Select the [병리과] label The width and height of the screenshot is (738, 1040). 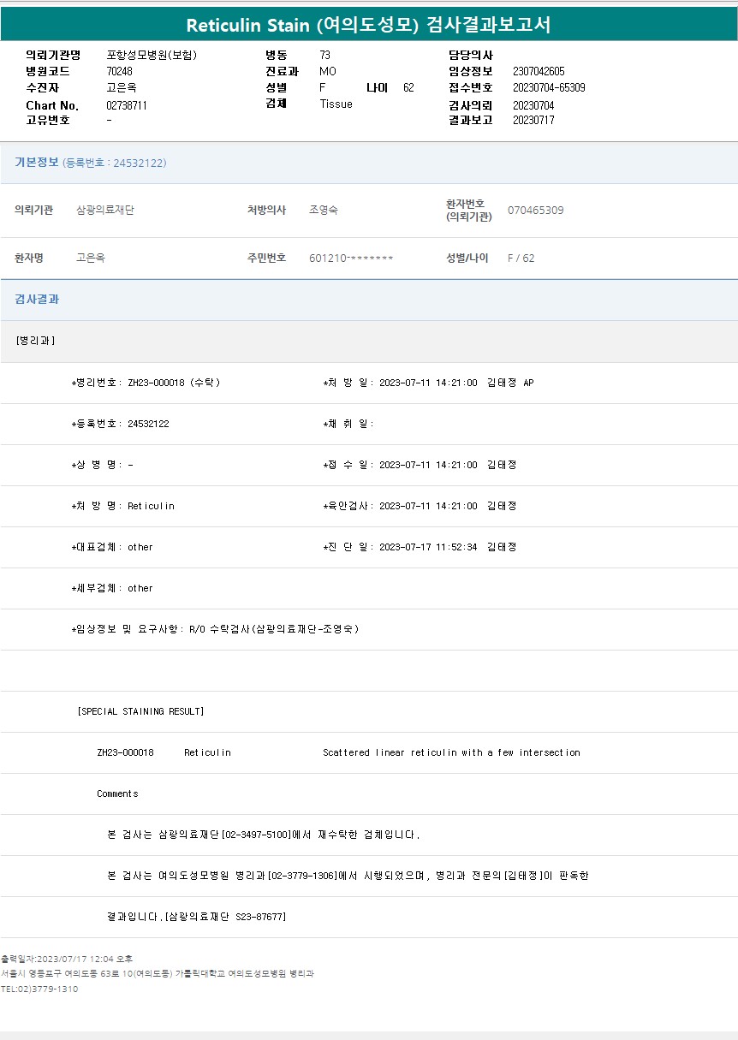coord(36,341)
